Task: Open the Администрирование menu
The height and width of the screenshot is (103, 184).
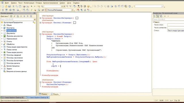Action: [x=51, y=3]
